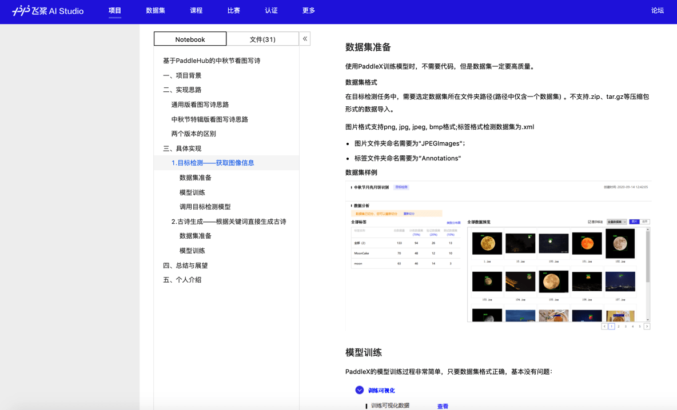Select 调用目标检测模型 outline entry
Viewport: 677px width, 410px height.
click(205, 207)
